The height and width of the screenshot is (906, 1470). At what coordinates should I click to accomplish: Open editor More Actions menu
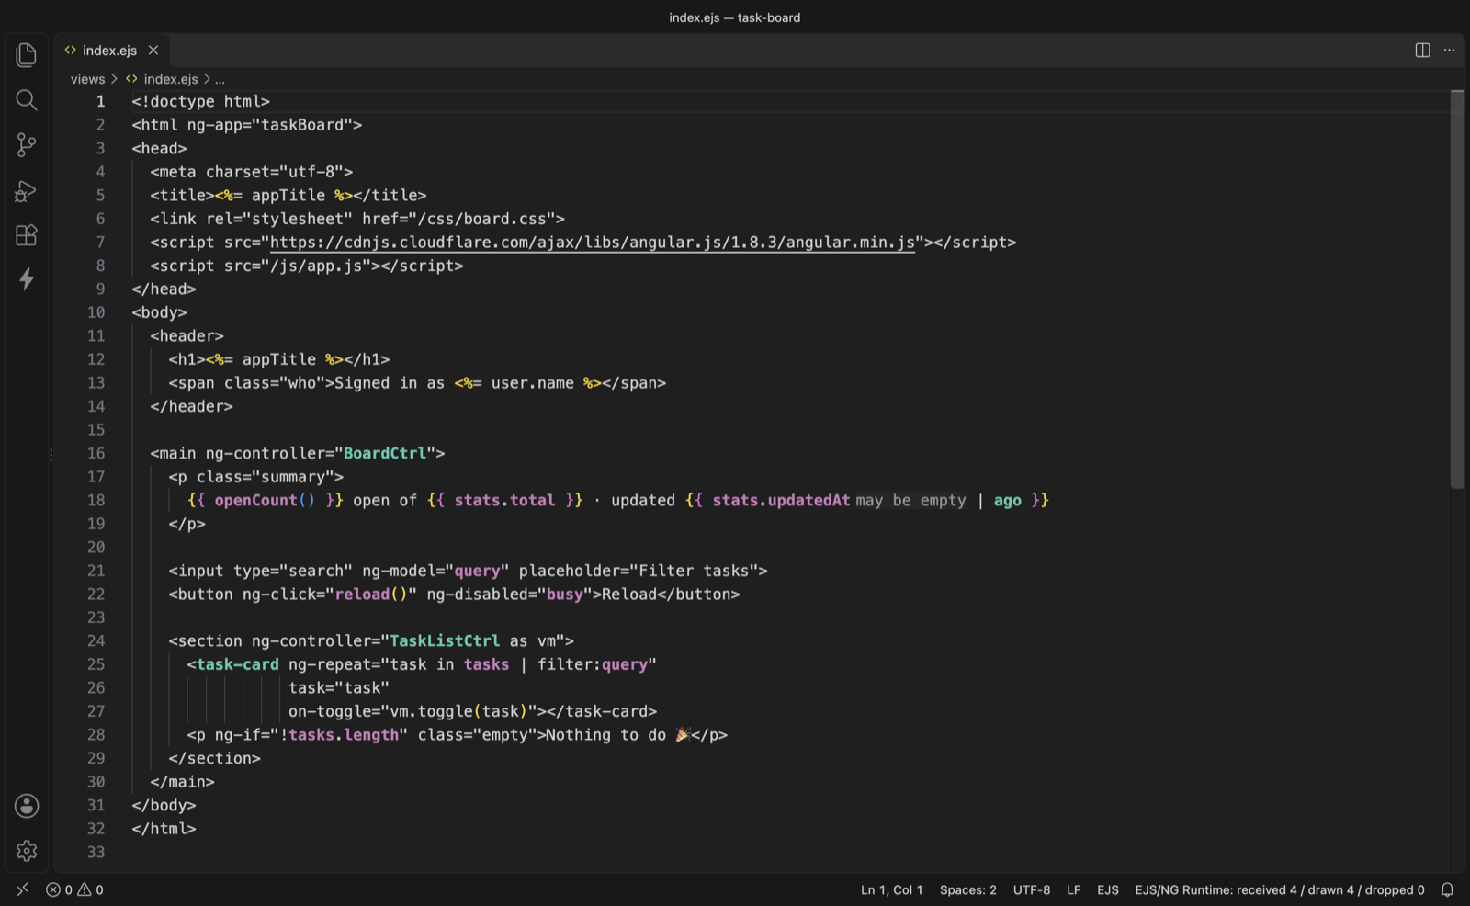pos(1449,51)
